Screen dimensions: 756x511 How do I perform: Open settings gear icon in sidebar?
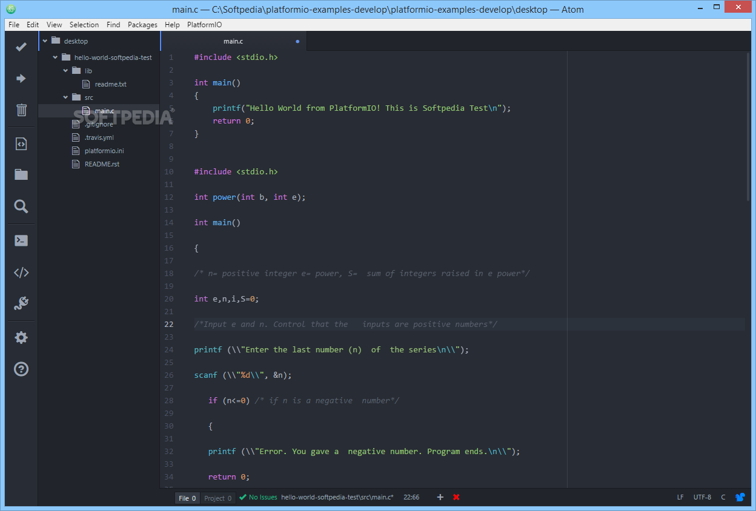(x=21, y=337)
